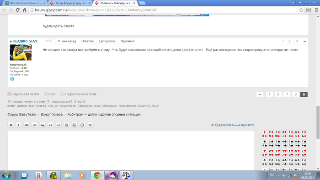The height and width of the screenshot is (180, 320).
Task: Click the page vertical scrollbar thumb
Action: click(x=318, y=122)
